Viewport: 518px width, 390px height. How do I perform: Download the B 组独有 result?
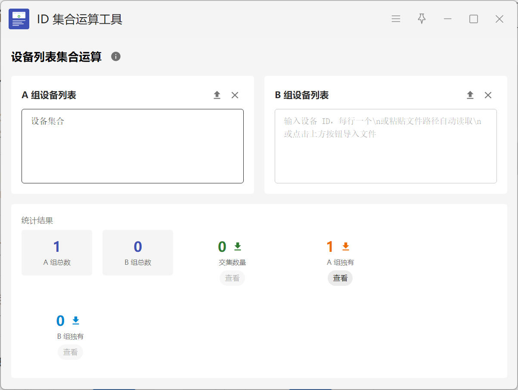[x=76, y=321]
